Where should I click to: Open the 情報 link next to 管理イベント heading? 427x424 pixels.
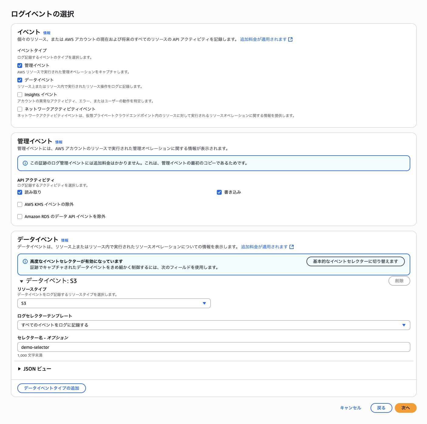click(x=59, y=142)
